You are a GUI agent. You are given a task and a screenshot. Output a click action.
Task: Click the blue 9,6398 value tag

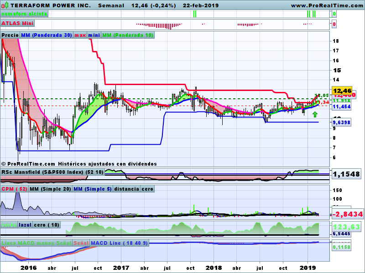[x=341, y=122]
